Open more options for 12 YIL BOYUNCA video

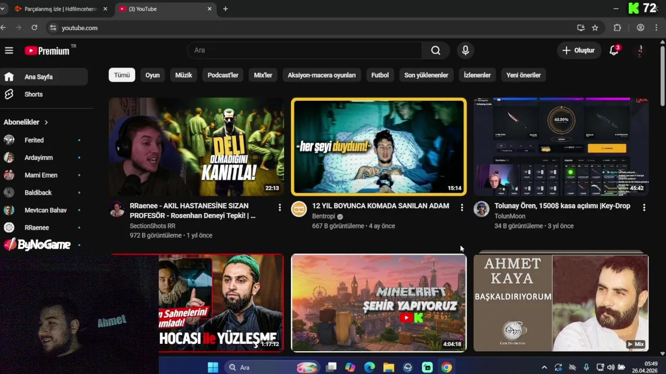(462, 208)
